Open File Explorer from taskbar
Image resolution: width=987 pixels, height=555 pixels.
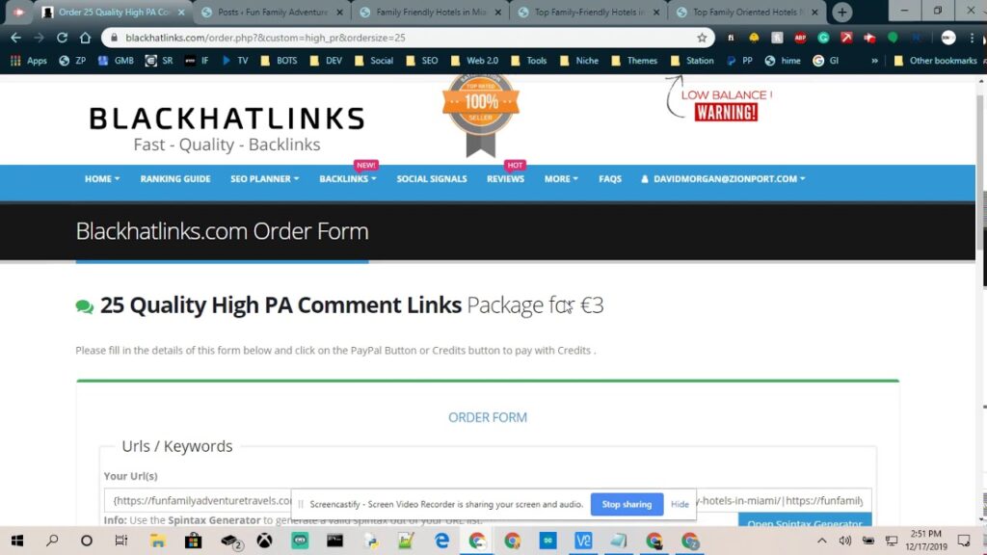pyautogui.click(x=157, y=541)
